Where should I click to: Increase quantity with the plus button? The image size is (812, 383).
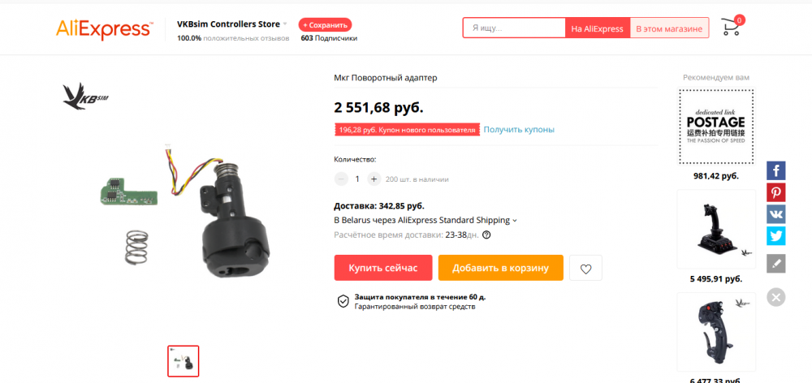[x=374, y=179]
